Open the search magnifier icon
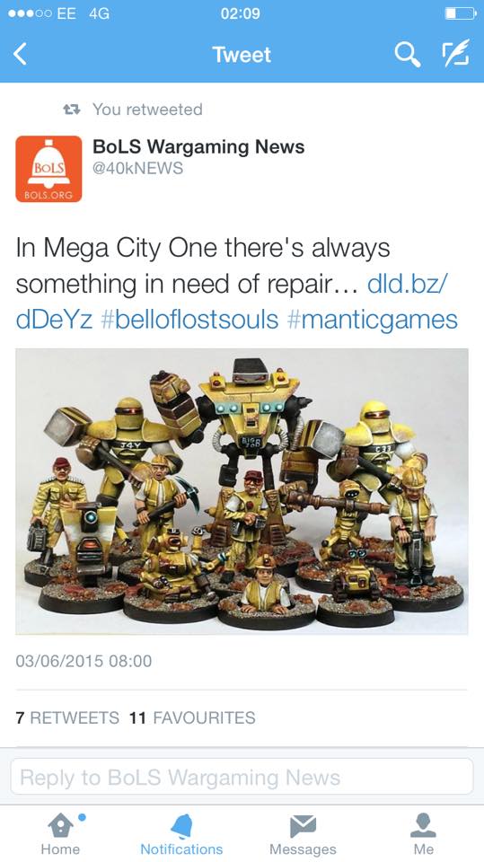This screenshot has width=484, height=862. 408,54
